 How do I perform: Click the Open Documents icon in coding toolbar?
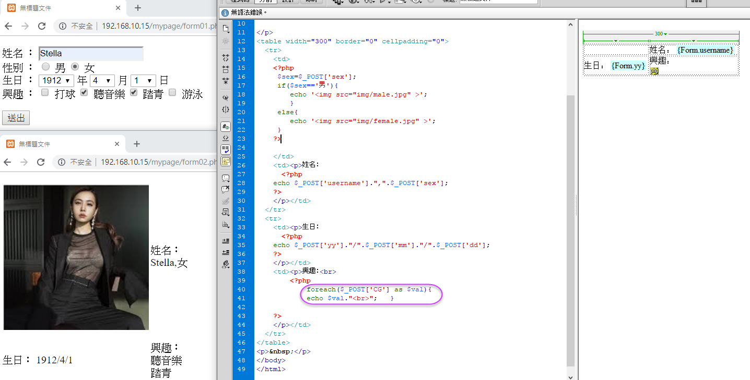[x=226, y=28]
